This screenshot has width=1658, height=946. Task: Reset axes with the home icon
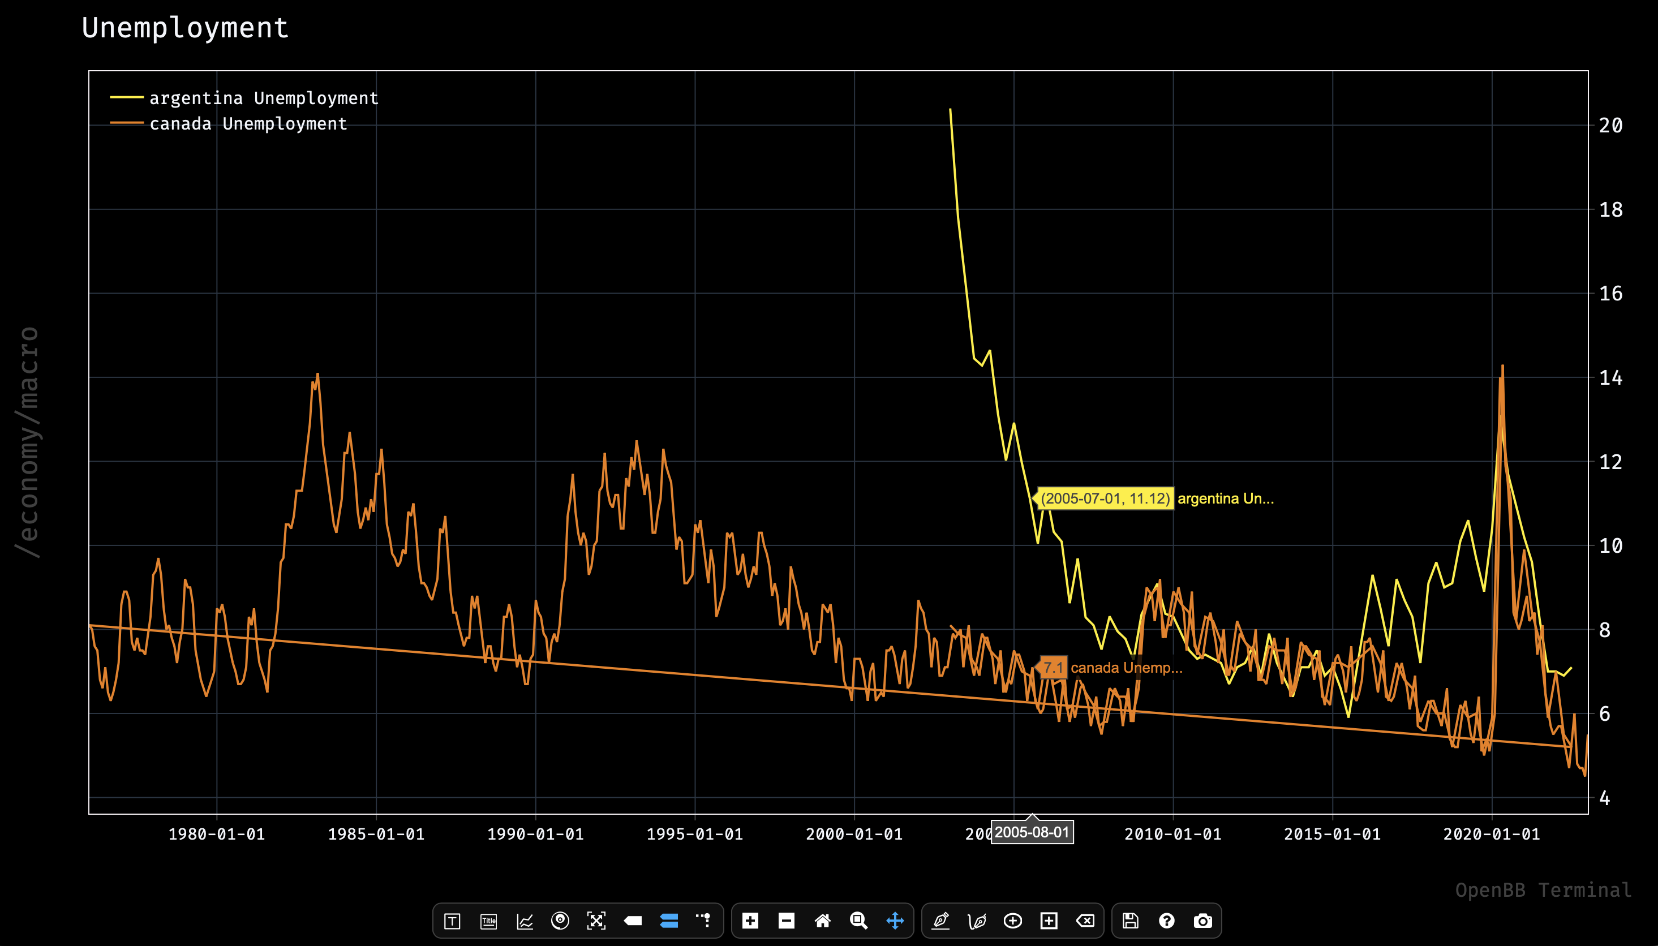point(823,921)
